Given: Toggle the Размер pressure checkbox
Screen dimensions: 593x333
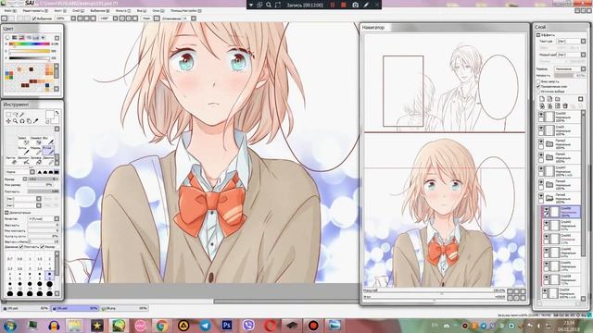Looking at the screenshot, I should [42, 247].
